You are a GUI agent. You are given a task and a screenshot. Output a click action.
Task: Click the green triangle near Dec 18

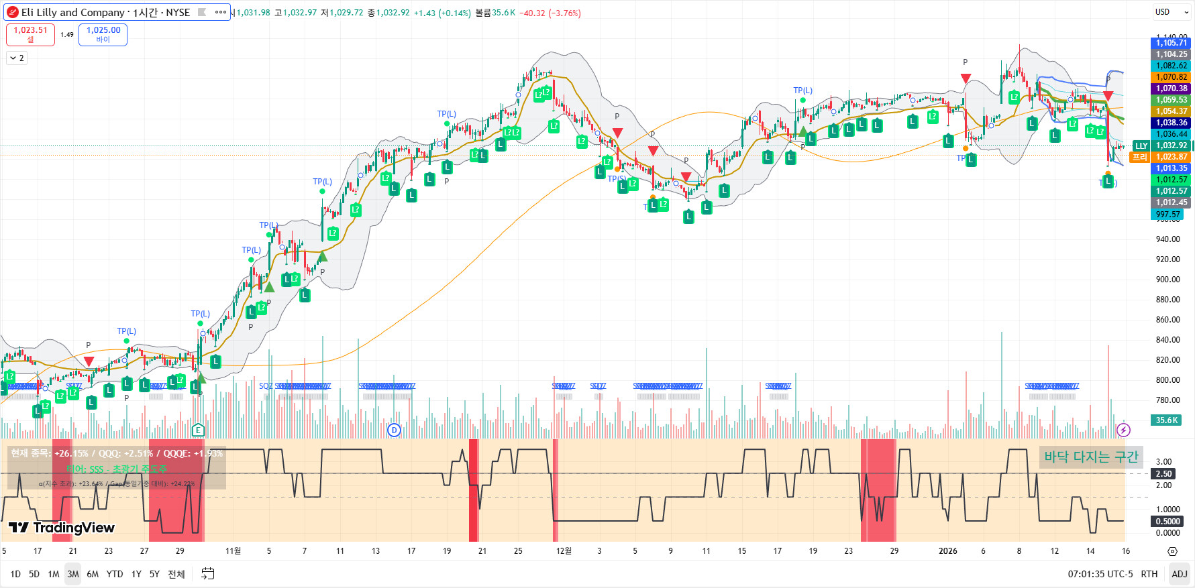coord(802,131)
